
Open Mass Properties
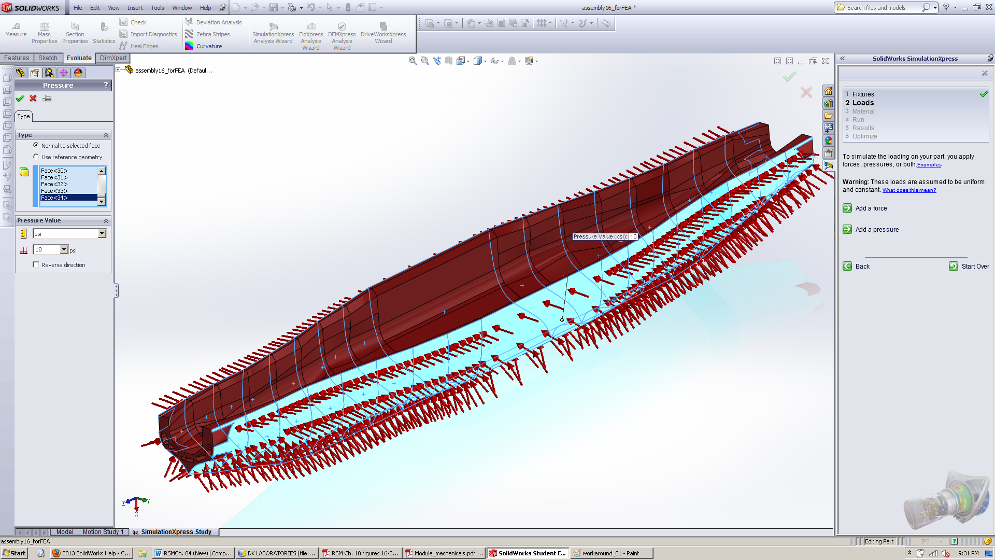pos(44,33)
